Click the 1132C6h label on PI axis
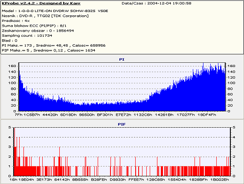 [143, 115]
